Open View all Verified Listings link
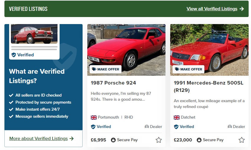Viewport: 251px width, 150px height. (212, 9)
